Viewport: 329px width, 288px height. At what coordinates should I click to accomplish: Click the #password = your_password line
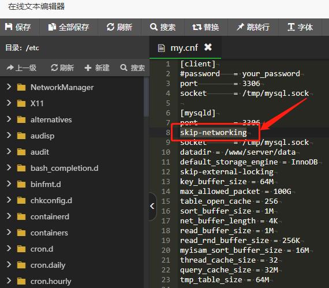(x=240, y=74)
